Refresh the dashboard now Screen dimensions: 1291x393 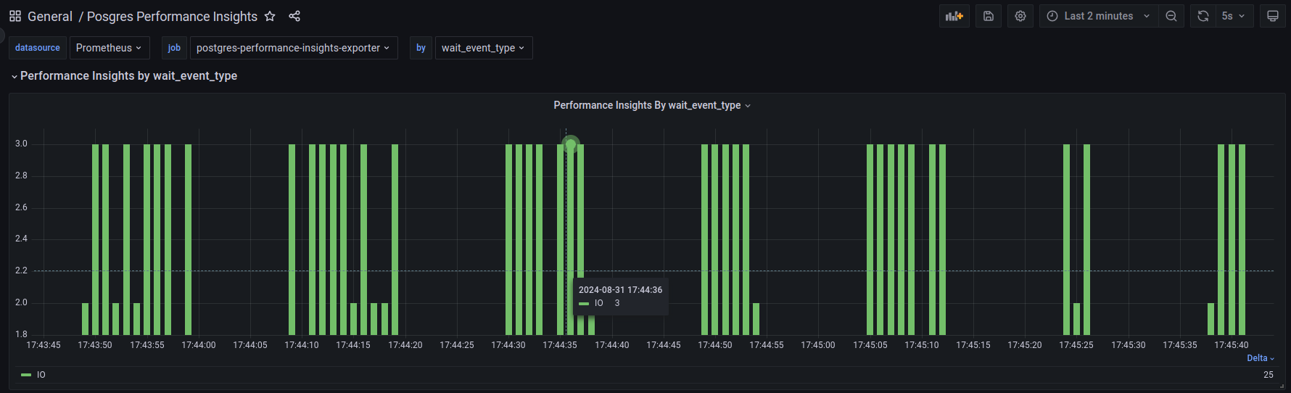click(1203, 16)
